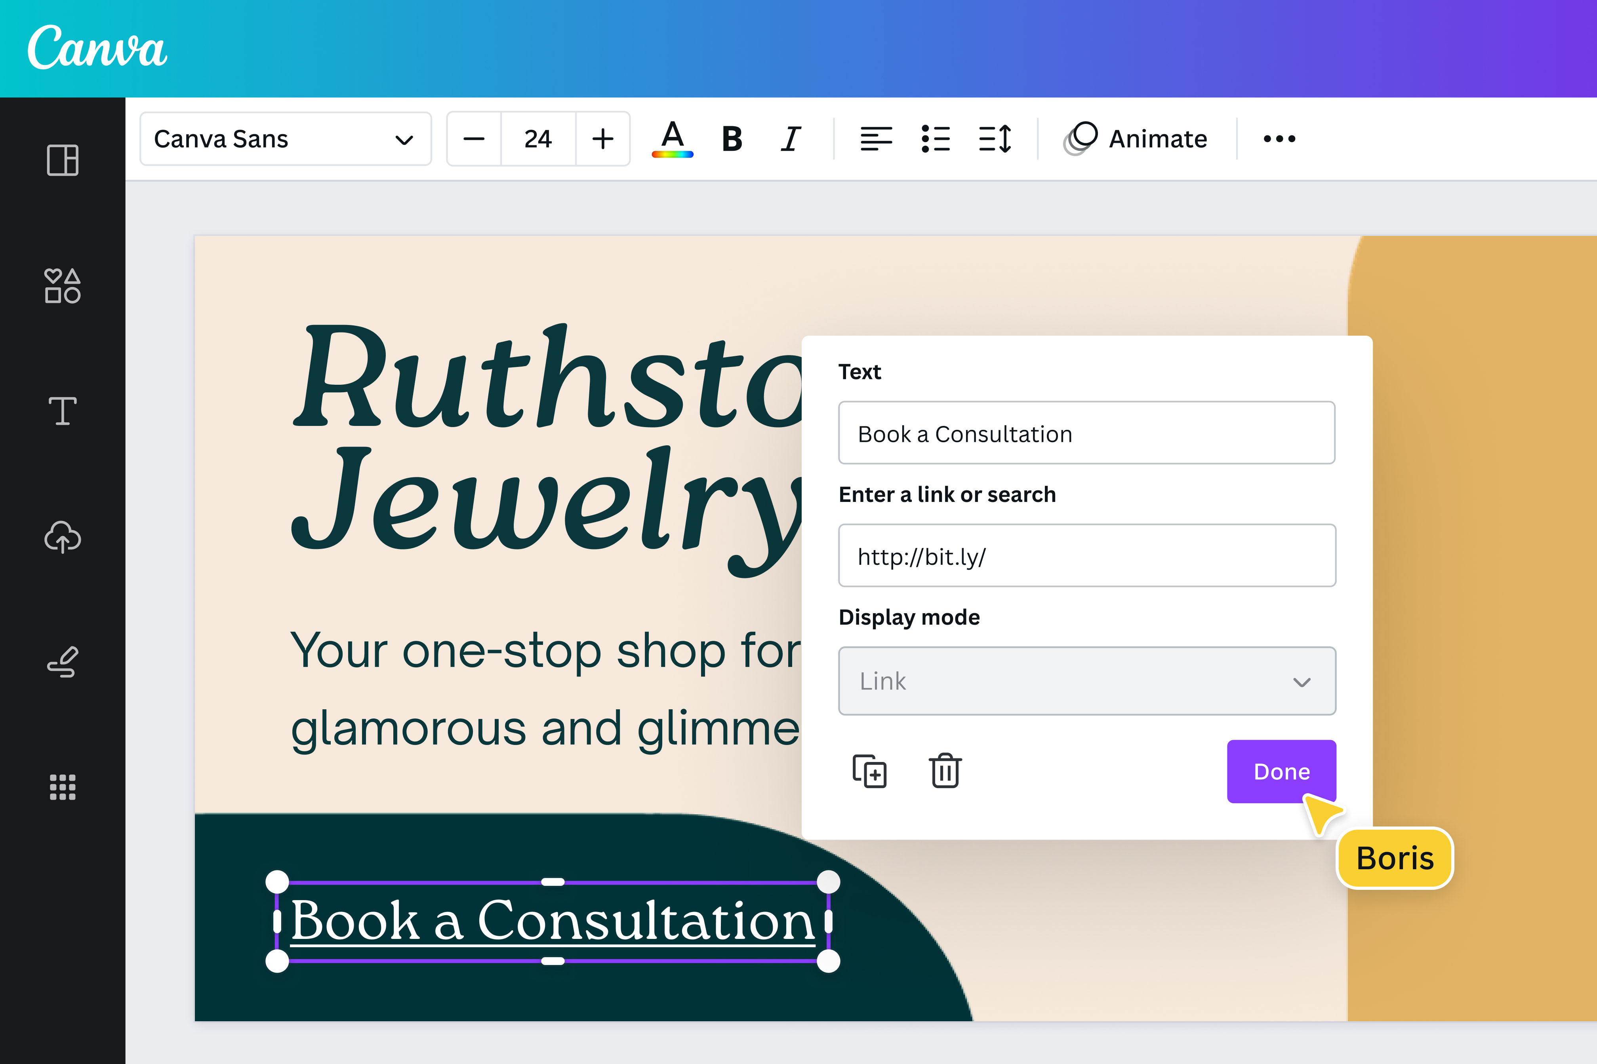The image size is (1597, 1064).
Task: Open the Text panel
Action: click(x=63, y=412)
